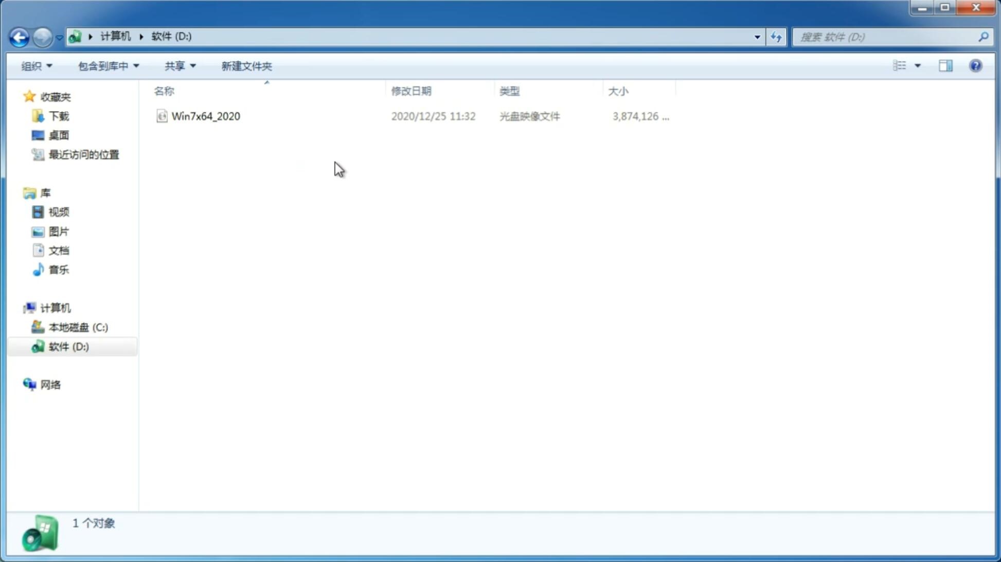Navigate to 本地磁盘 (C:) drive
1001x562 pixels.
78,327
